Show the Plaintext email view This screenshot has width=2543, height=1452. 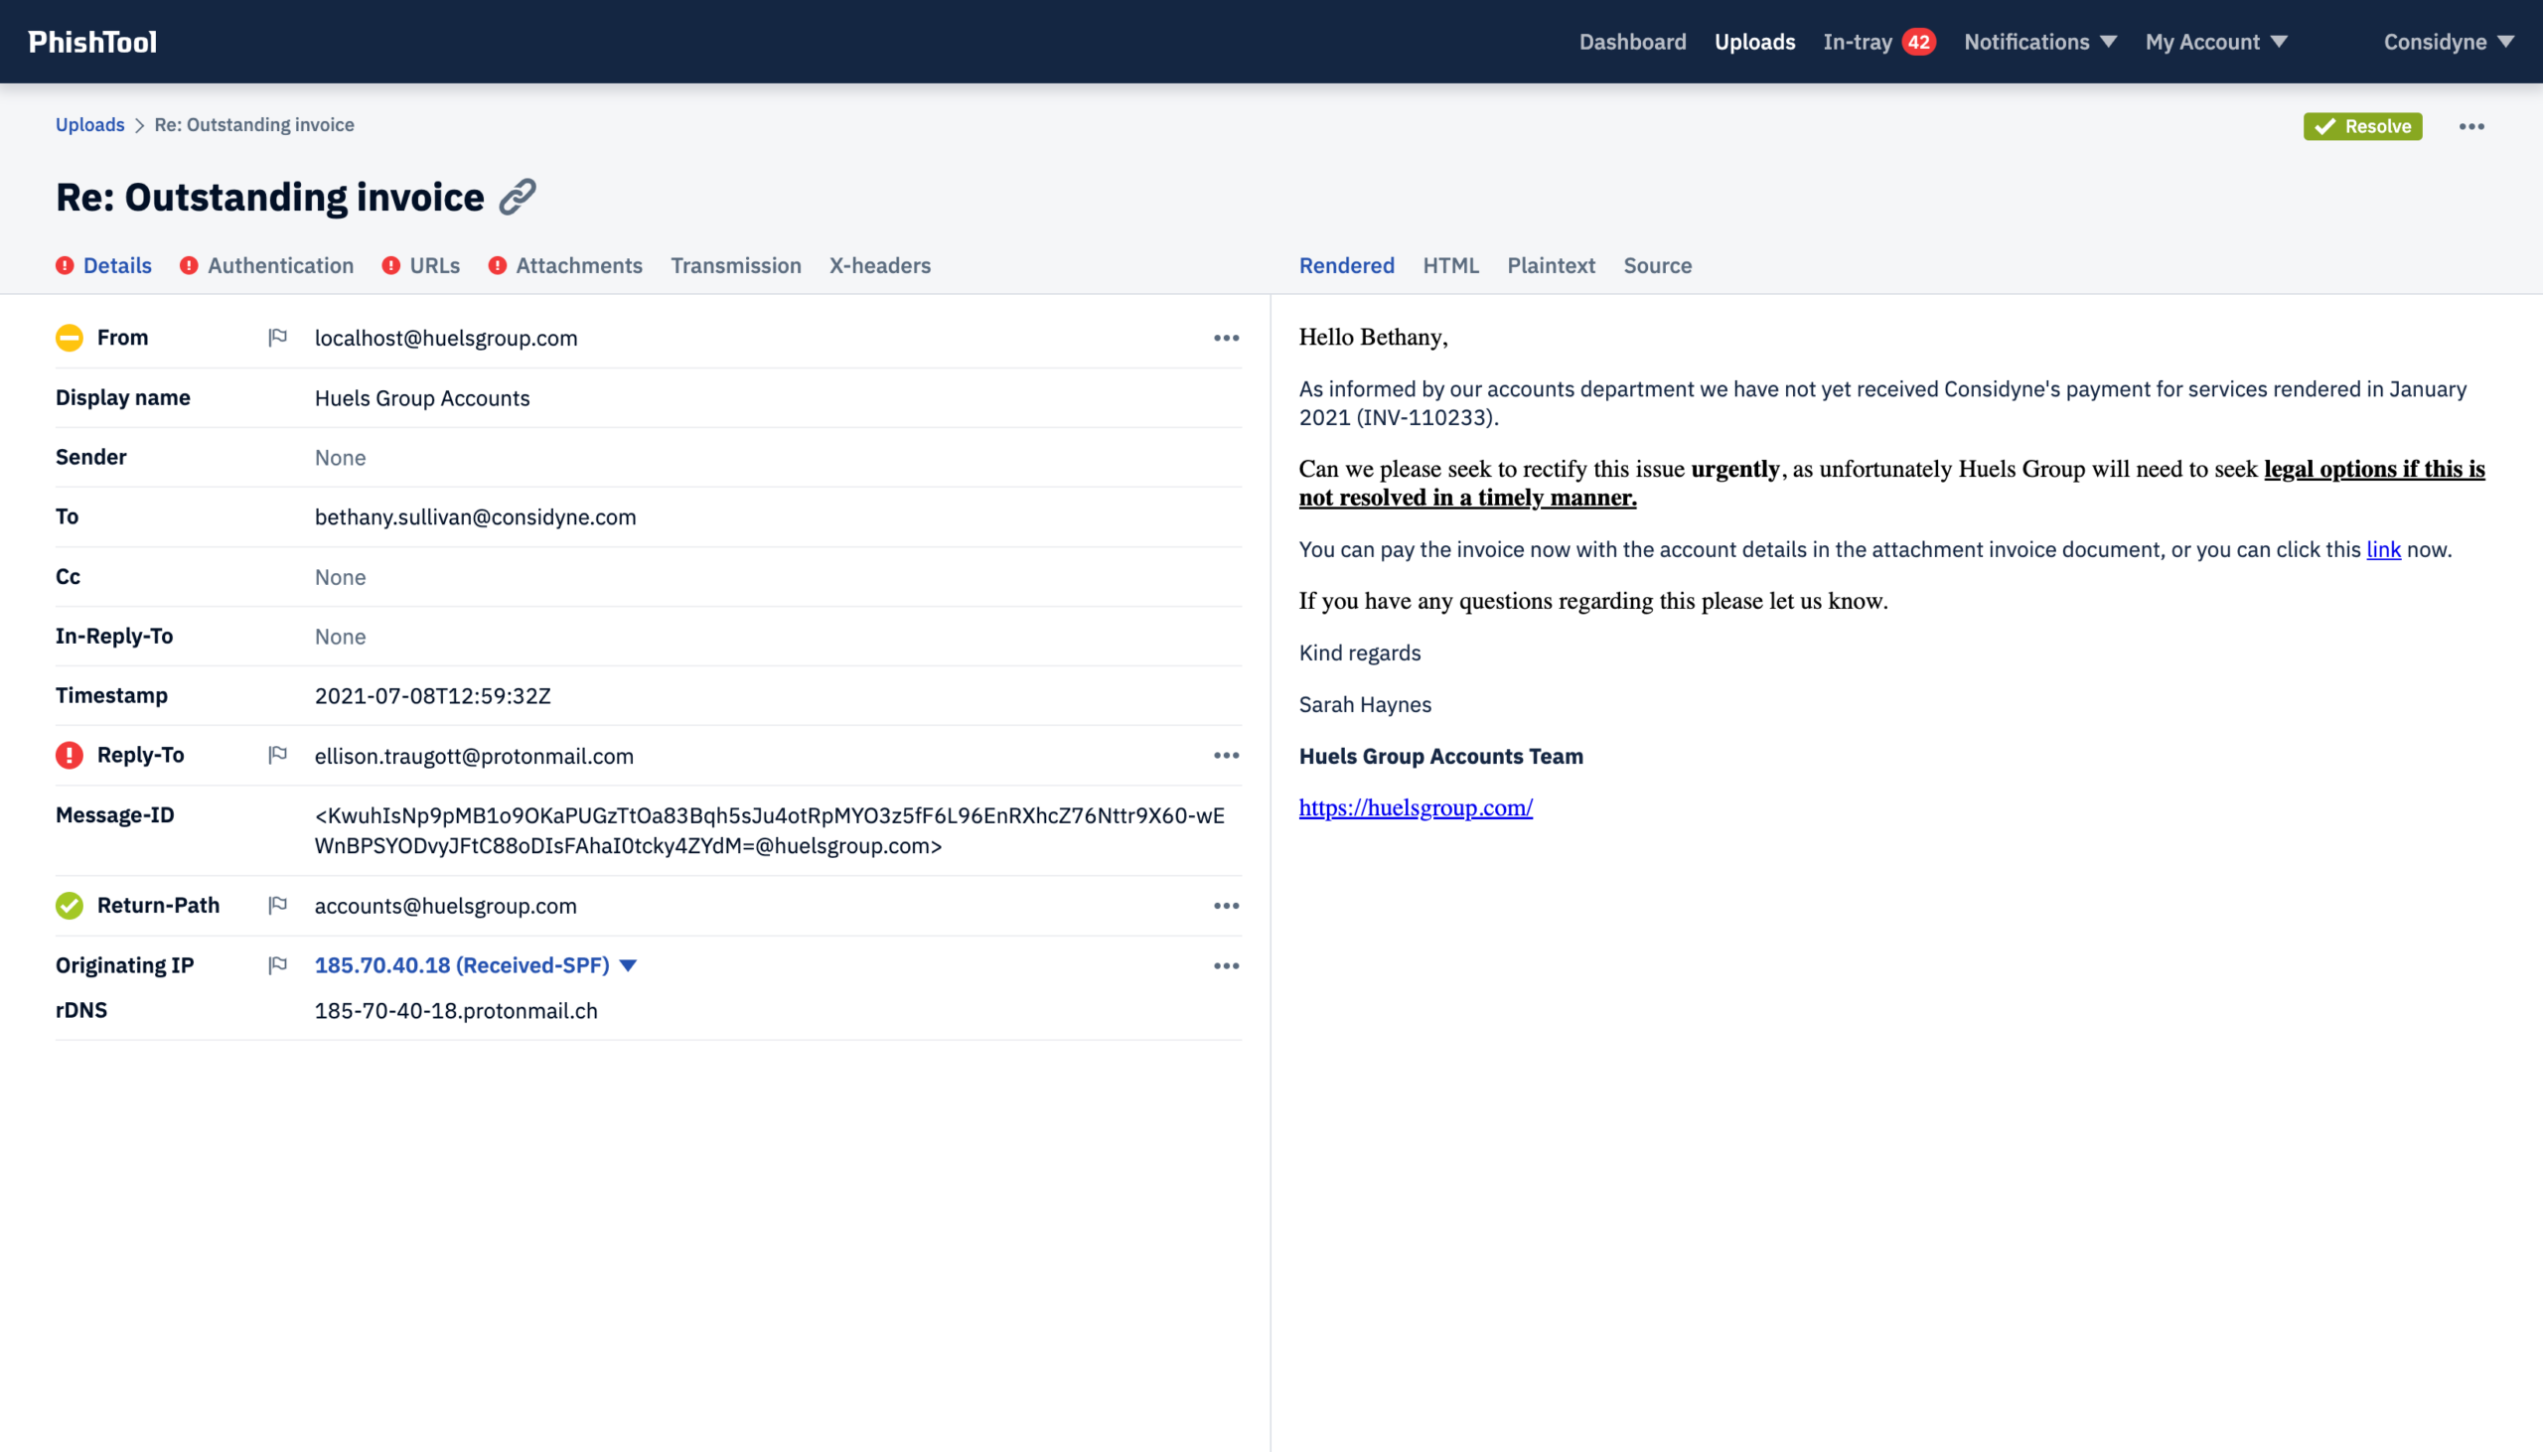click(1551, 265)
